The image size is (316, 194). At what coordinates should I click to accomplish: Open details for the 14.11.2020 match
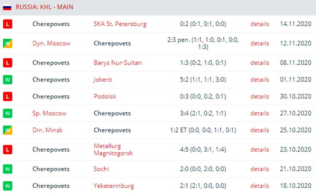point(260,24)
